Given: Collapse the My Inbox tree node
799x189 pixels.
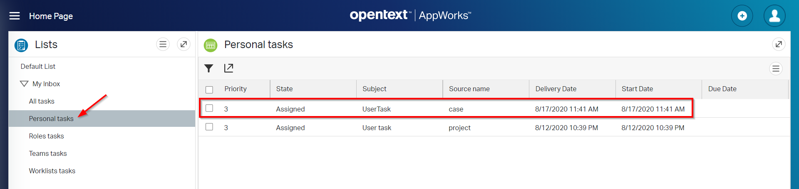Looking at the screenshot, I should pos(24,84).
